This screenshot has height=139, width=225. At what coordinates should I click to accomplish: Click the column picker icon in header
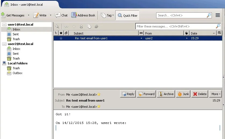219,33
